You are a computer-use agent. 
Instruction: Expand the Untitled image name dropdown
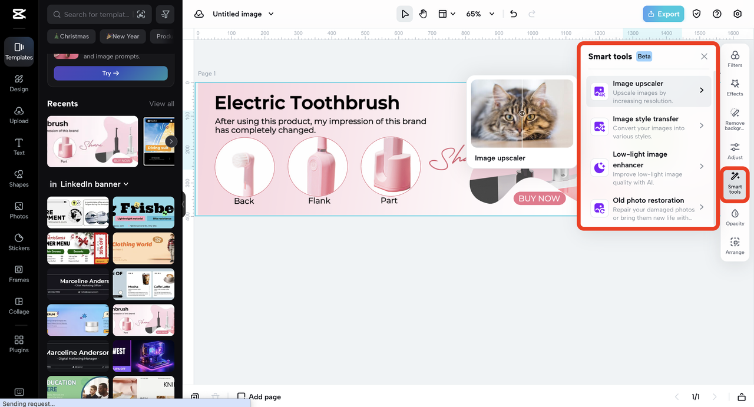[x=271, y=14]
